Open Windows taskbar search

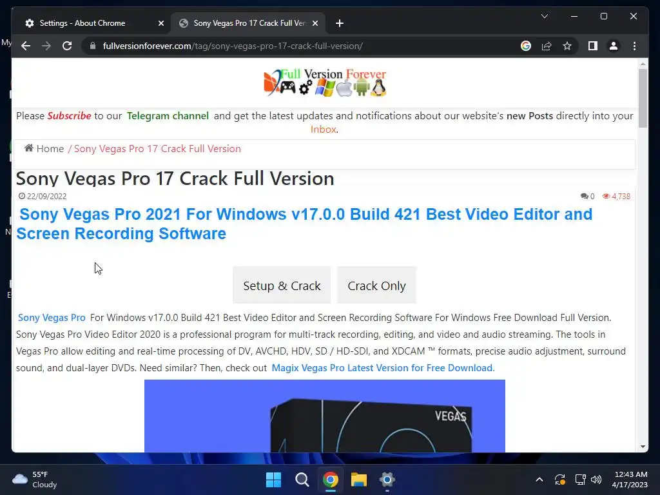click(x=302, y=480)
